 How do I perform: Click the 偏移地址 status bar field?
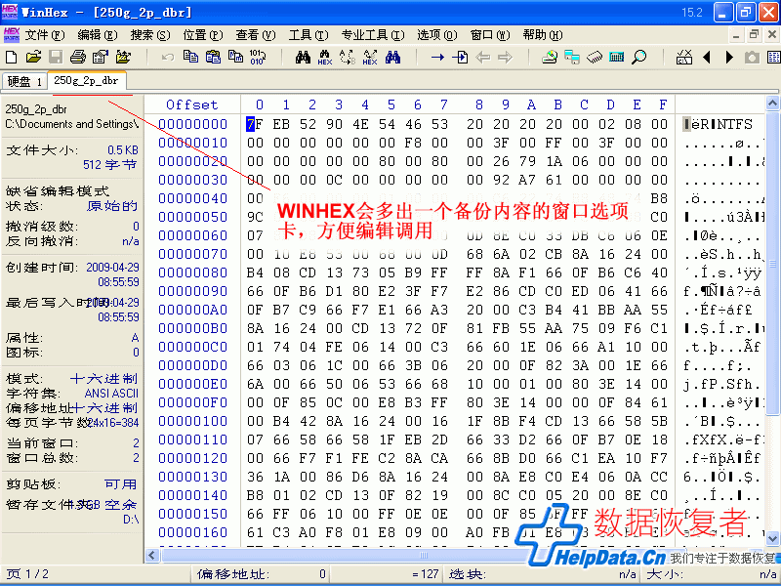(261, 574)
